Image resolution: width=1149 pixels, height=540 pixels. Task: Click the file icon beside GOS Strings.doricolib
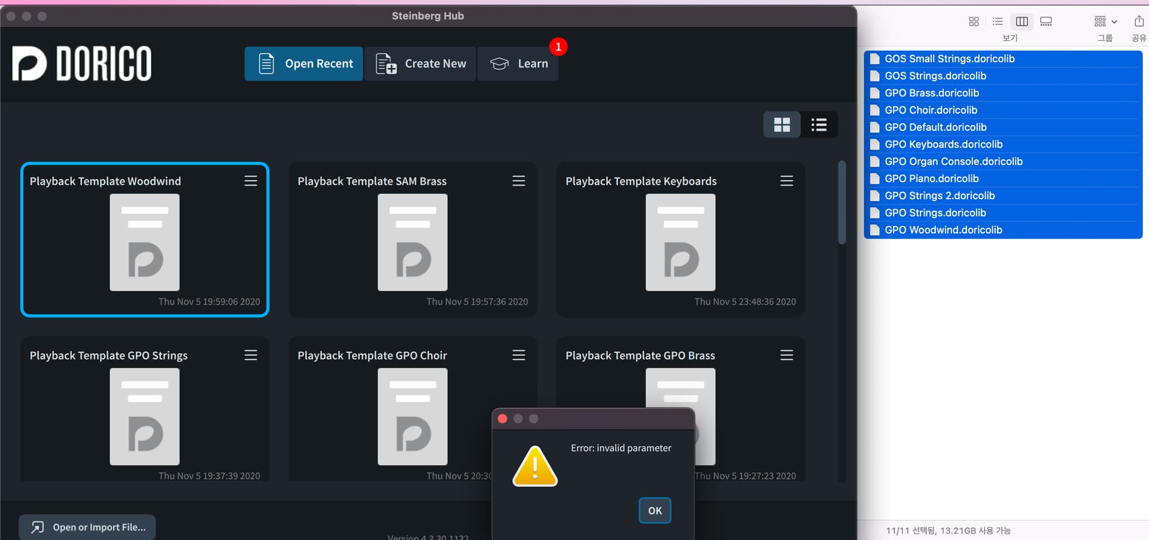click(874, 76)
